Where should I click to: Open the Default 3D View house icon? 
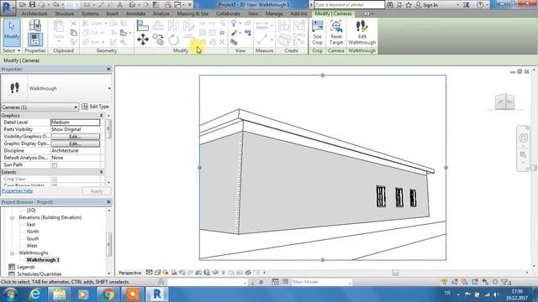point(132,4)
